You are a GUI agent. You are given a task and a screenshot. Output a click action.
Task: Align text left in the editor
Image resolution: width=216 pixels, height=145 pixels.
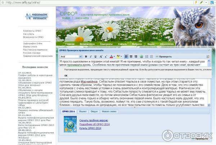126,56
